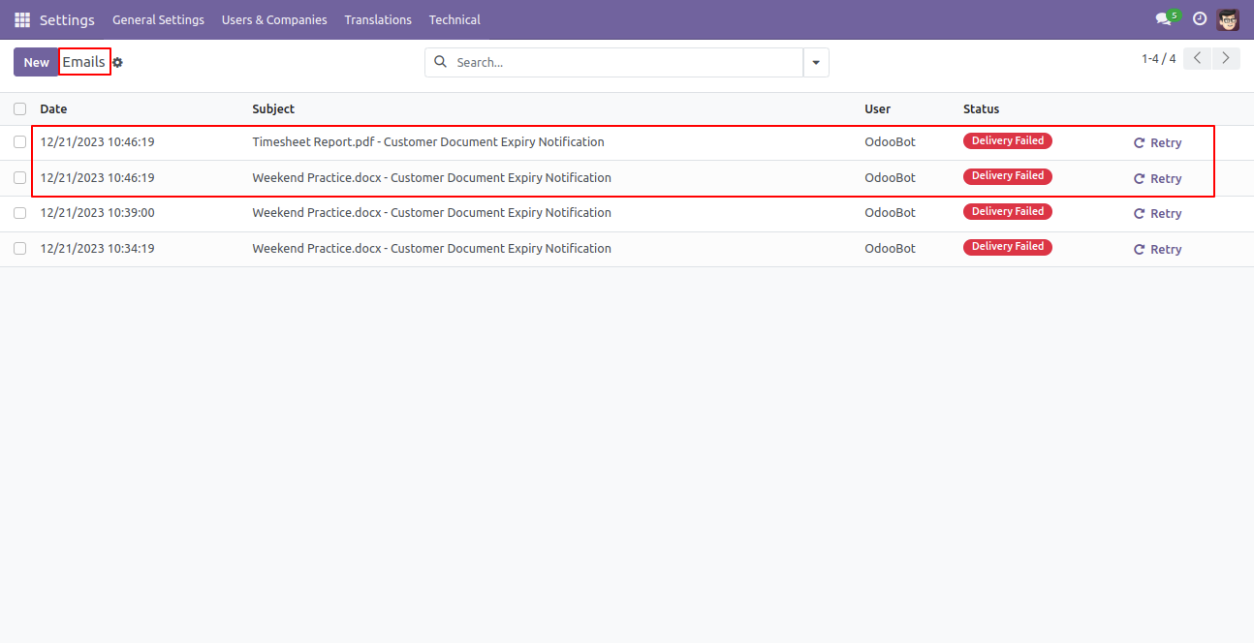Open the apps grid menu icon
Viewport: 1254px width, 643px height.
pyautogui.click(x=22, y=19)
